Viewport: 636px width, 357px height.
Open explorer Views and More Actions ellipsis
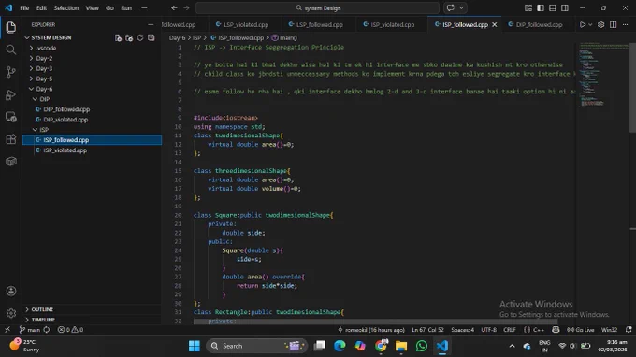151,24
